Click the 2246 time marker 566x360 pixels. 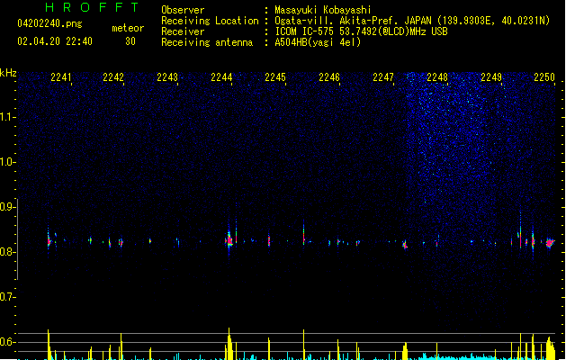(329, 77)
